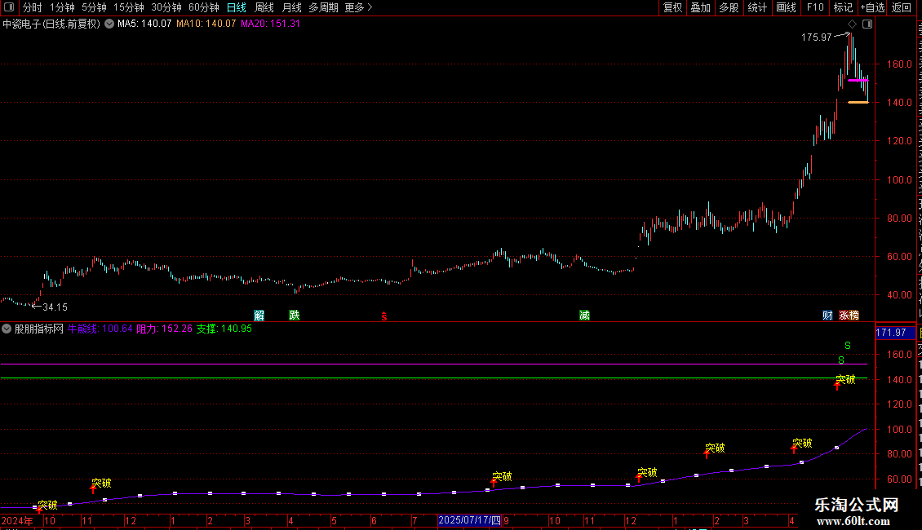Viewport: 922px width, 530px height.
Task: Click the red S marker in the main chart
Action: coord(384,316)
